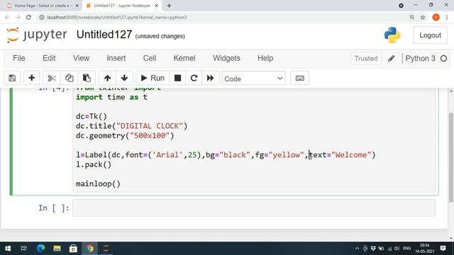Viewport: 454px width, 255px height.
Task: Close the Untitled127 browser tab
Action: coord(157,6)
